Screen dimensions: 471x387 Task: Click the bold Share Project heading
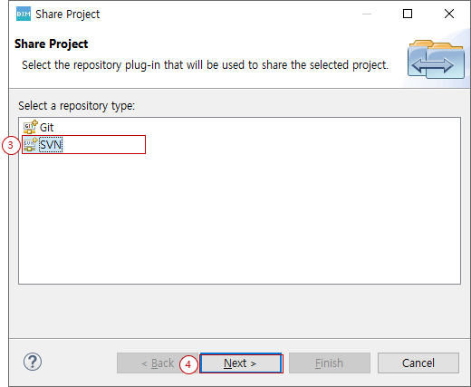tap(52, 44)
